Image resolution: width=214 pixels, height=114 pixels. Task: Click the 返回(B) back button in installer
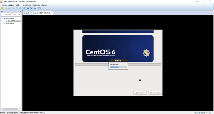coord(140,93)
